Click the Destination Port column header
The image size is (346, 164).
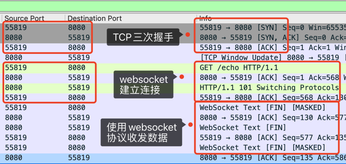(95, 18)
